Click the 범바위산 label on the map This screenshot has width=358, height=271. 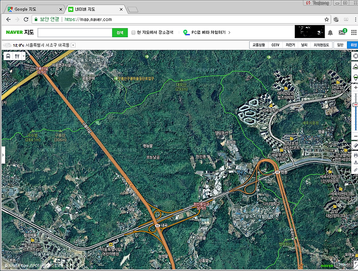pos(285,244)
